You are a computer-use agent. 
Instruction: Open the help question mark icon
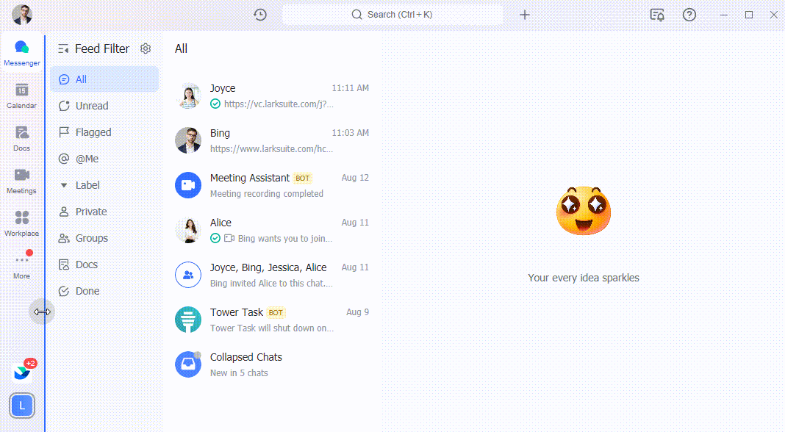point(689,15)
